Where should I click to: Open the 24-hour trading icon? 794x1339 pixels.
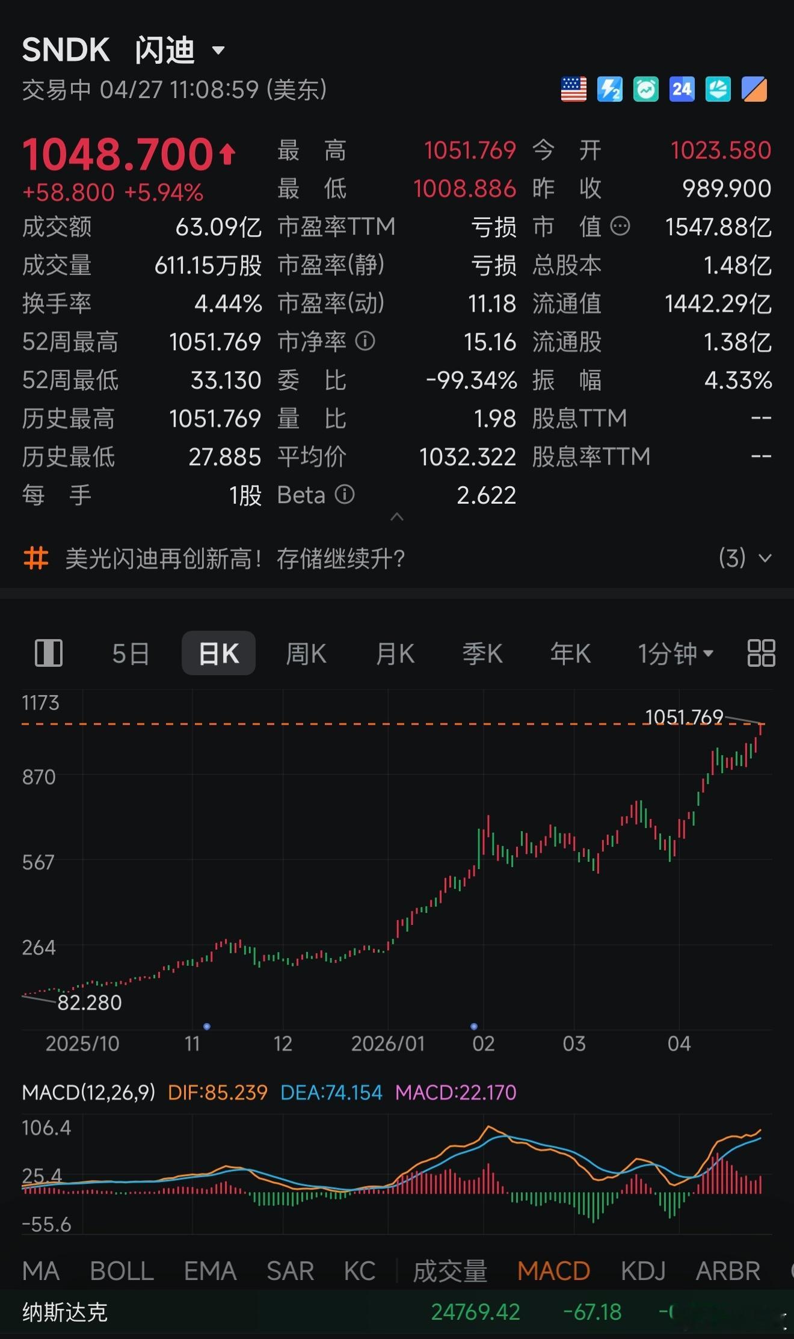coord(682,90)
